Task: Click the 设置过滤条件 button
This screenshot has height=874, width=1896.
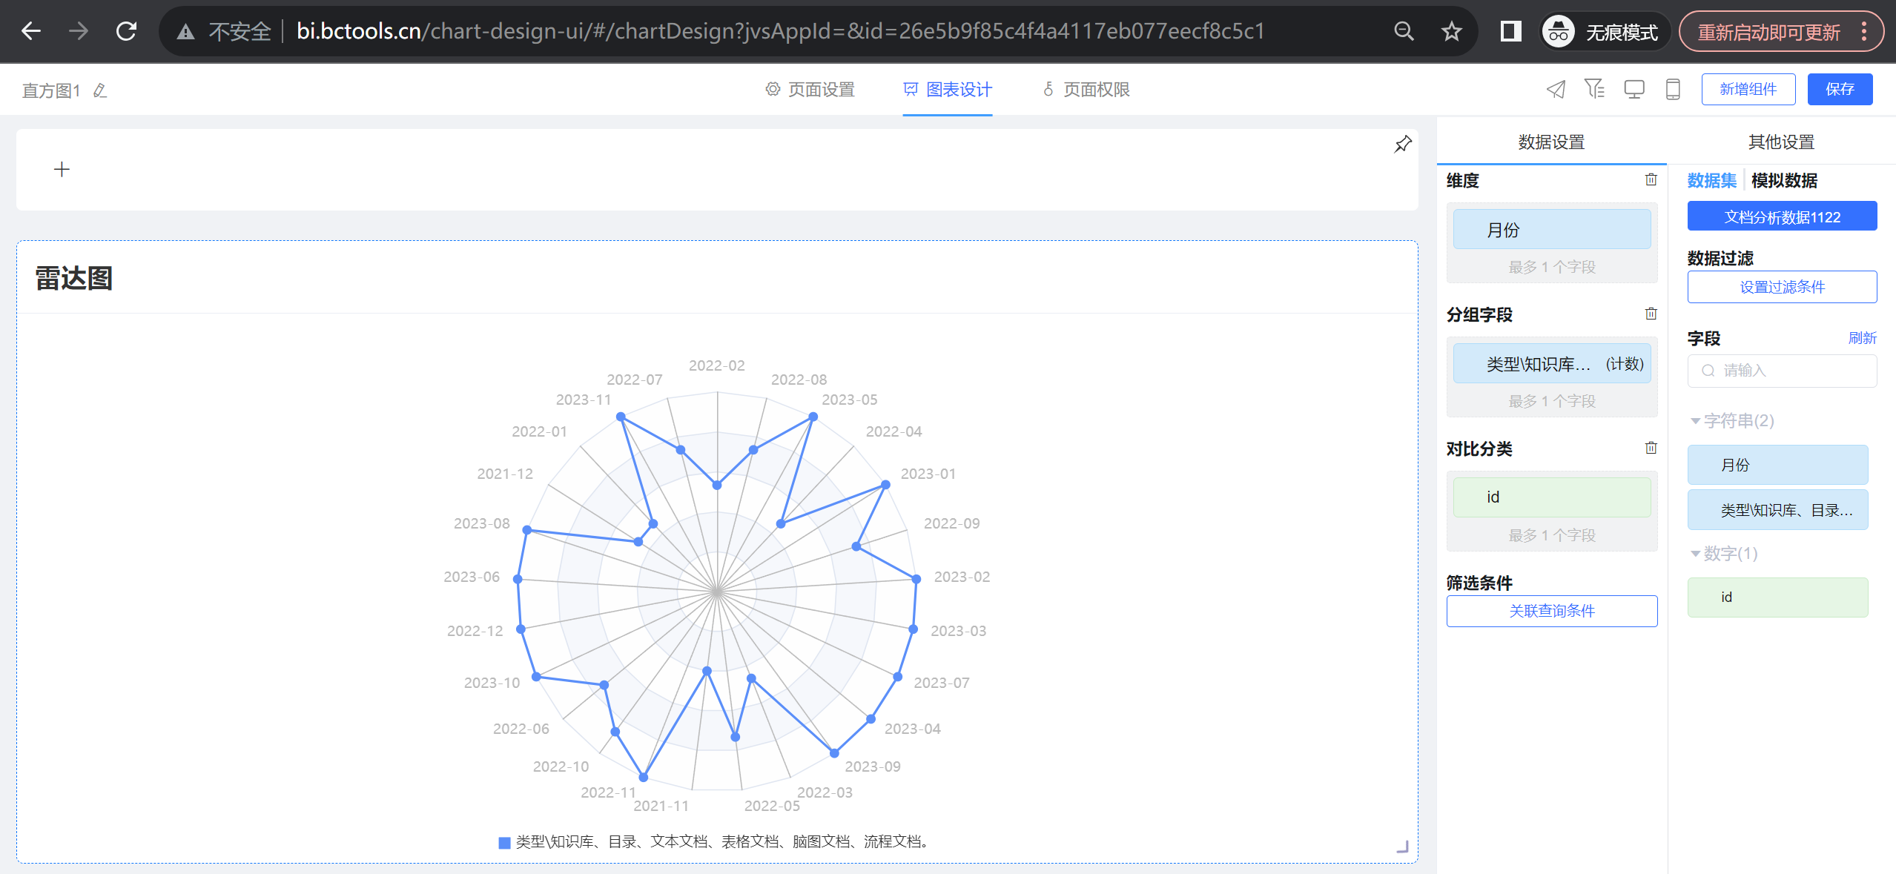Action: pyautogui.click(x=1781, y=287)
